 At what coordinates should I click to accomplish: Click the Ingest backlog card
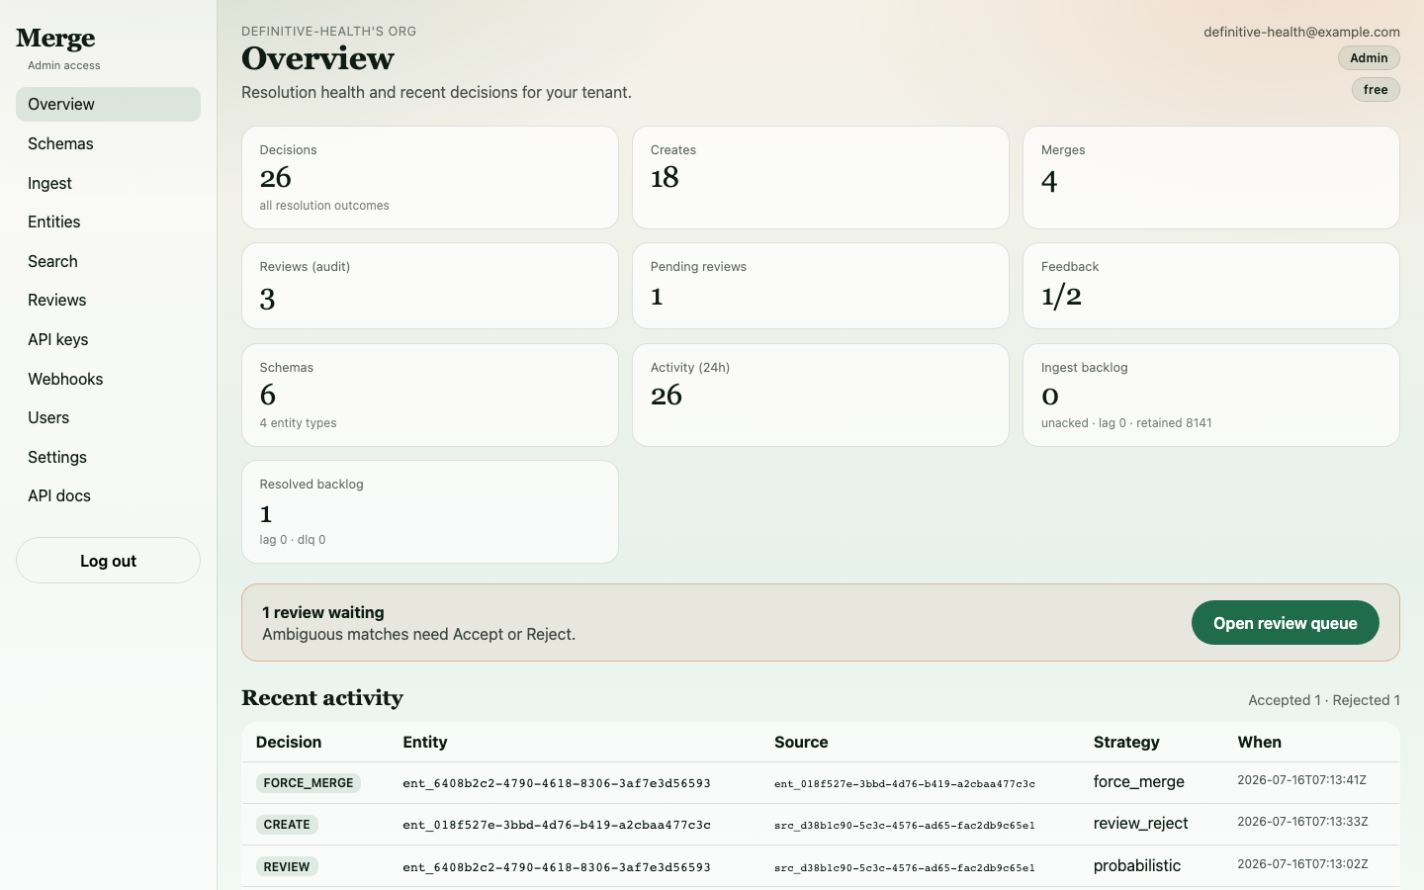pyautogui.click(x=1211, y=396)
